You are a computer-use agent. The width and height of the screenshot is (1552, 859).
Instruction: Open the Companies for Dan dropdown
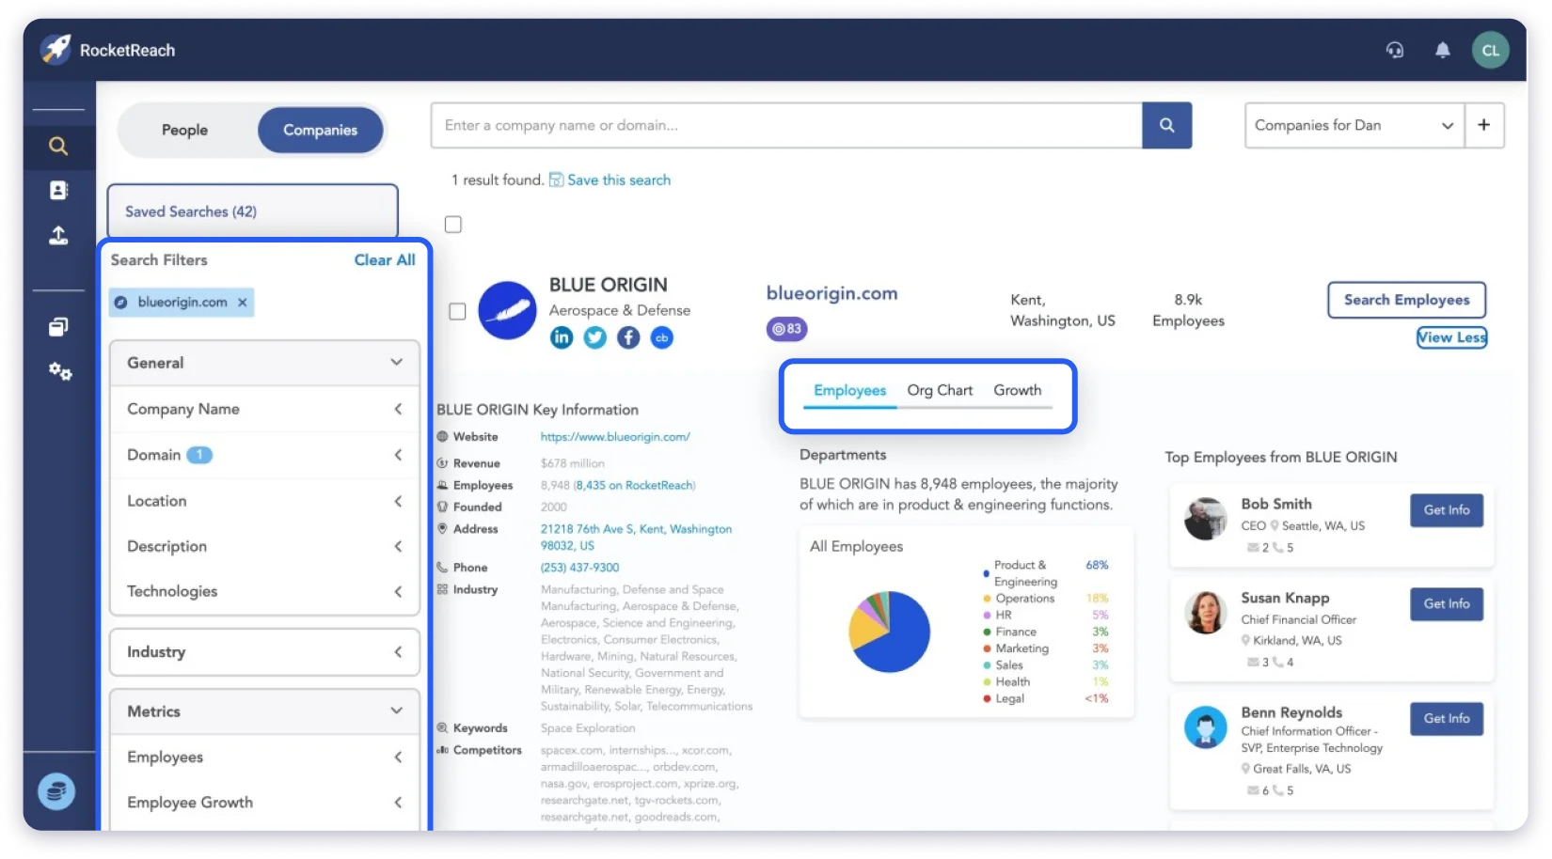coord(1354,125)
